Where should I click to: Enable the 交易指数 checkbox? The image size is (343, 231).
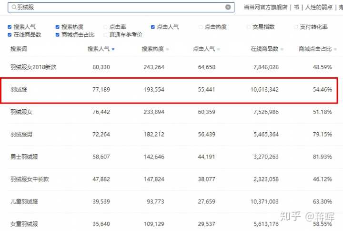(x=248, y=27)
